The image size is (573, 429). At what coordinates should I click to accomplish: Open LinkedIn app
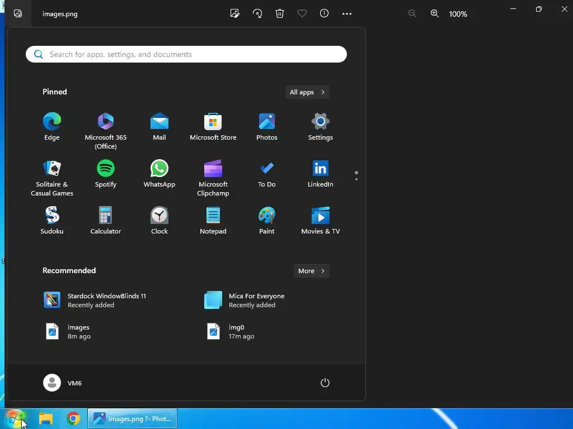pos(321,174)
